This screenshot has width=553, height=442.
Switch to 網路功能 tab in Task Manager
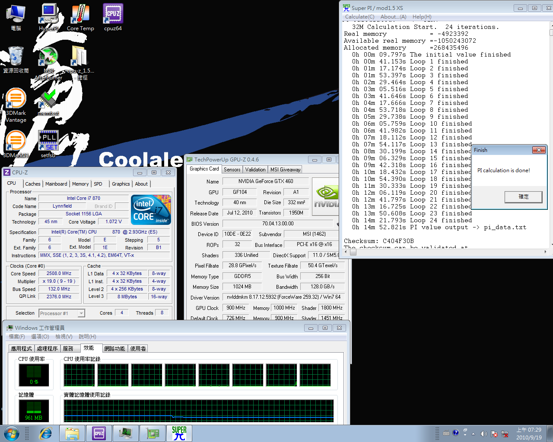114,348
